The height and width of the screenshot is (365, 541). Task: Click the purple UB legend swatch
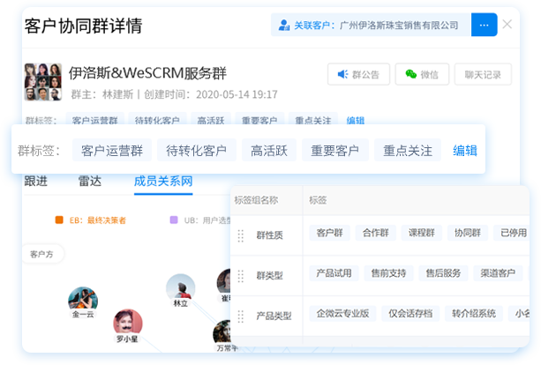click(x=174, y=220)
